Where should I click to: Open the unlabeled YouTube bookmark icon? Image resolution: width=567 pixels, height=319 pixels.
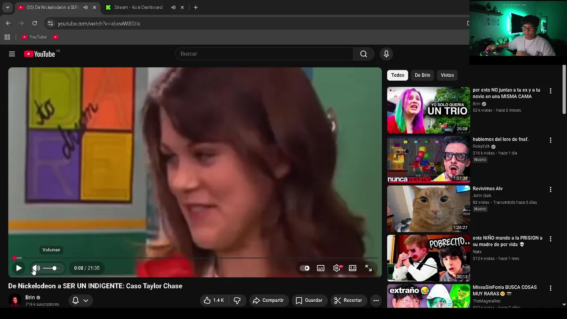[56, 37]
